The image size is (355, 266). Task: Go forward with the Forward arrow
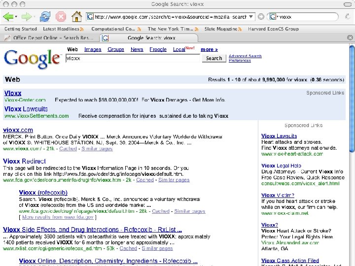(x=27, y=17)
